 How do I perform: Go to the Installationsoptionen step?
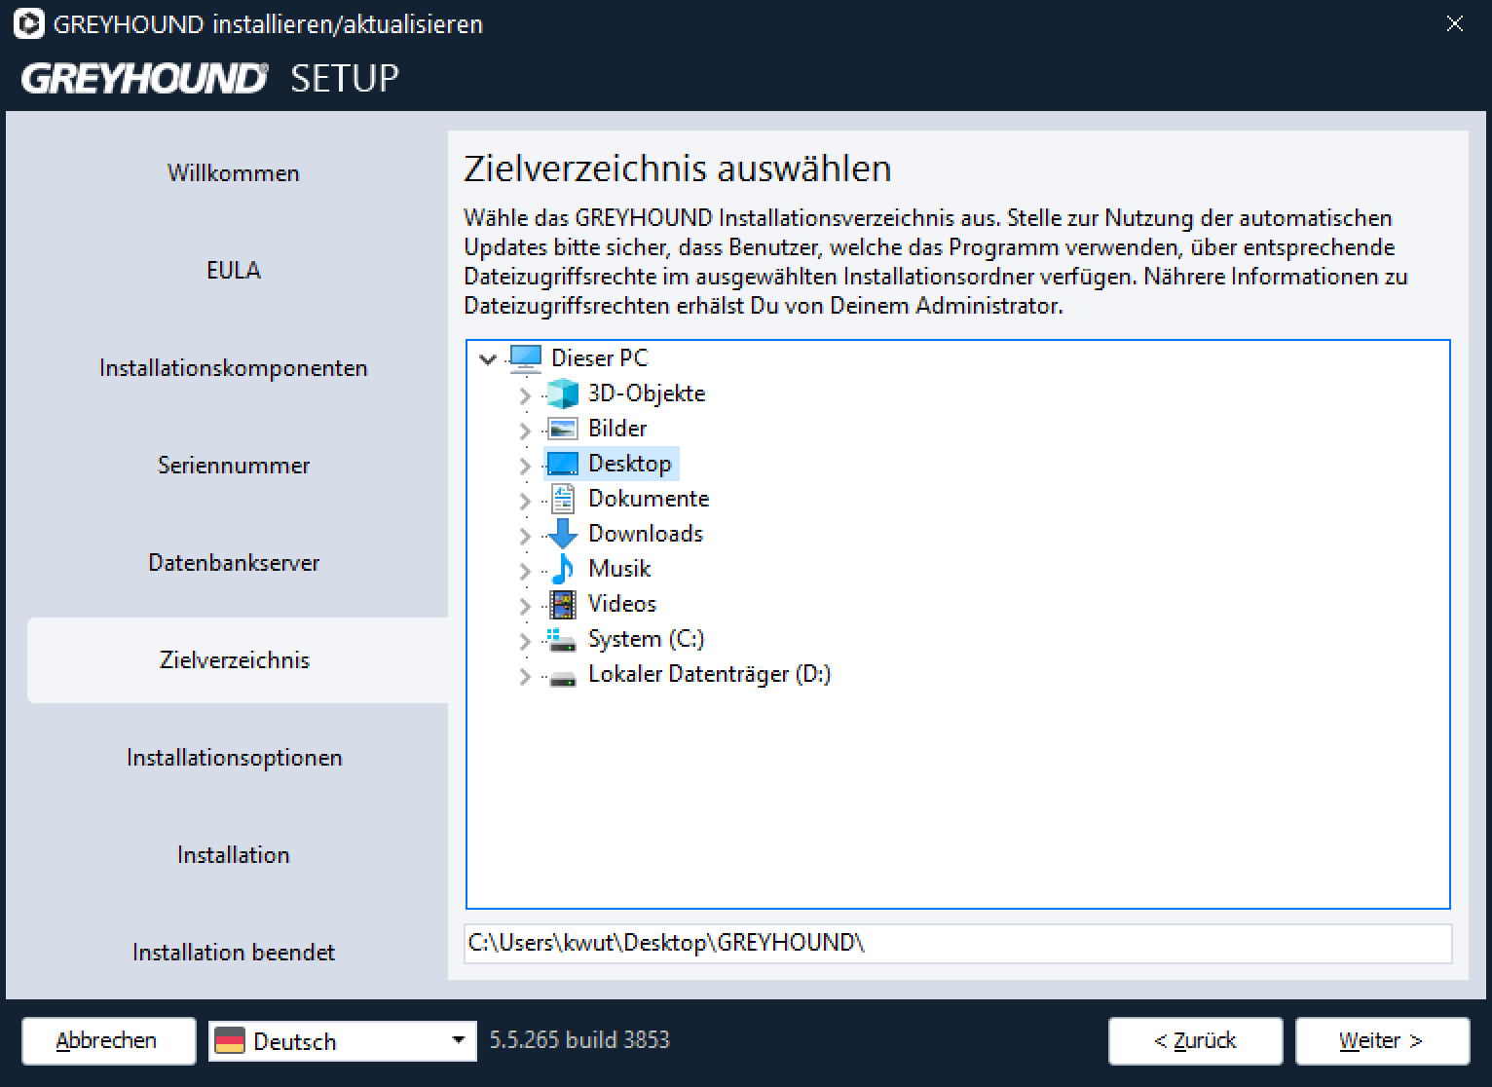point(234,758)
